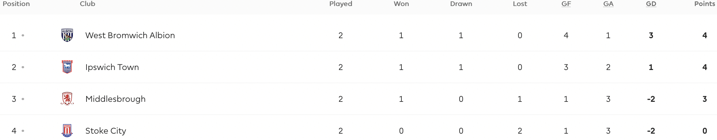Click the Club column header
The image size is (717, 140).
[x=88, y=4]
